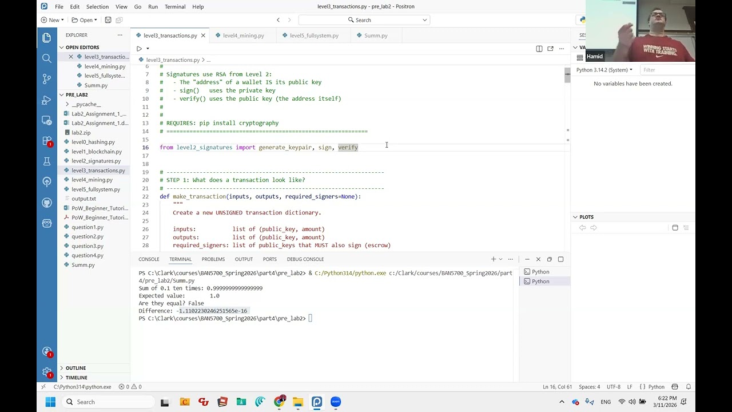
Task: Open the Terminal menu
Action: pyautogui.click(x=175, y=7)
